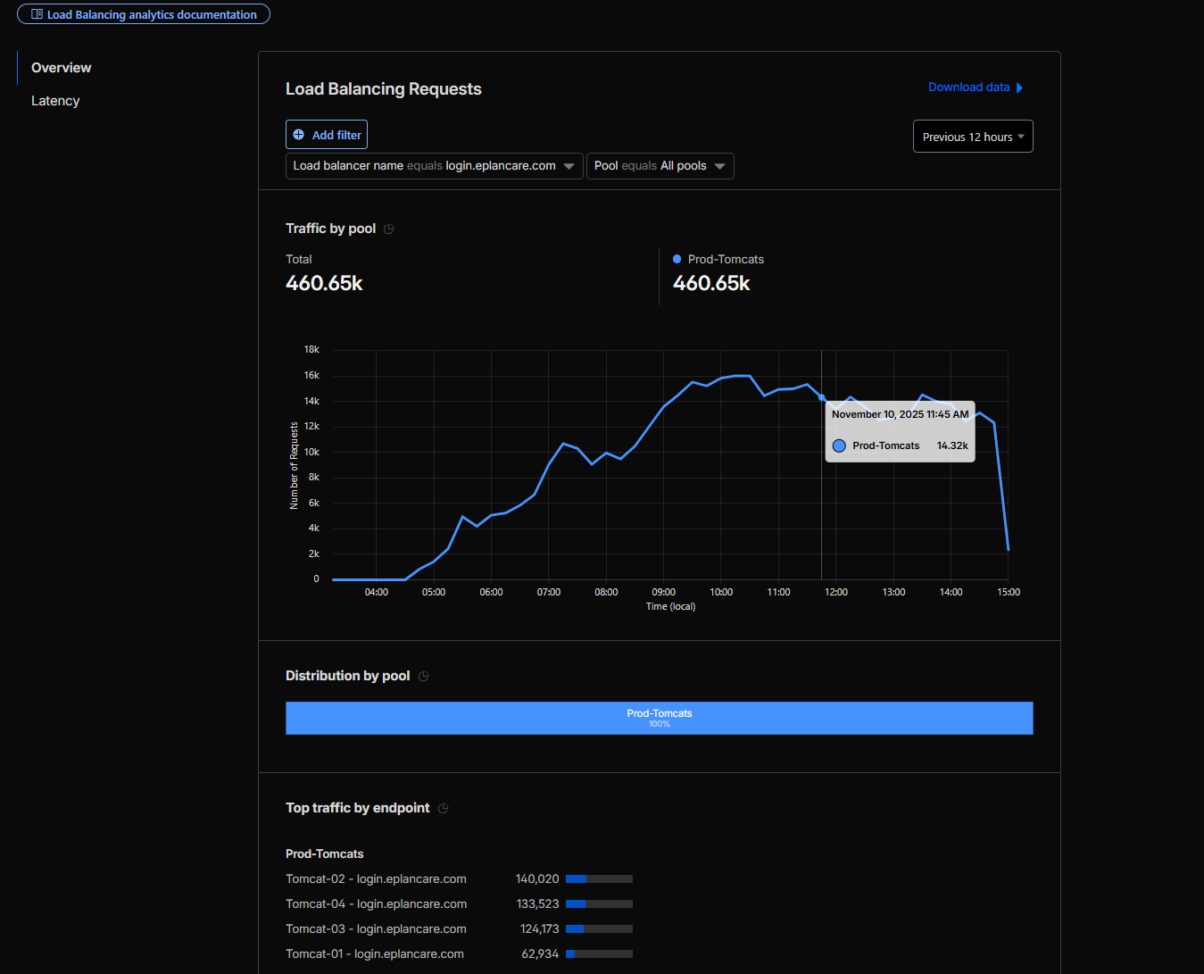
Task: Click the info icon beside Traffic by pool
Action: (389, 229)
